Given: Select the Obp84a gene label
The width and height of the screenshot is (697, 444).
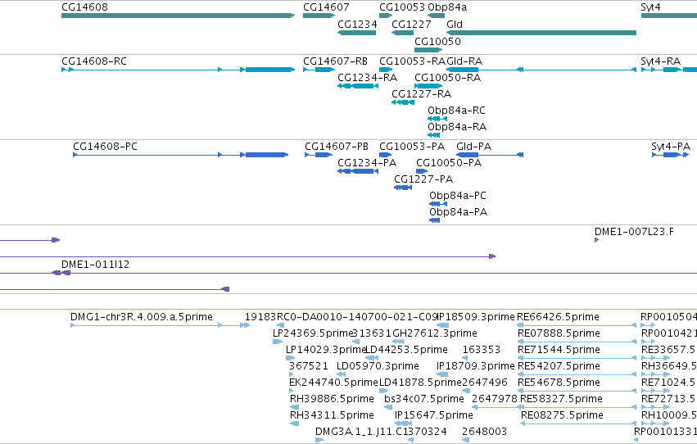Looking at the screenshot, I should click(x=447, y=7).
